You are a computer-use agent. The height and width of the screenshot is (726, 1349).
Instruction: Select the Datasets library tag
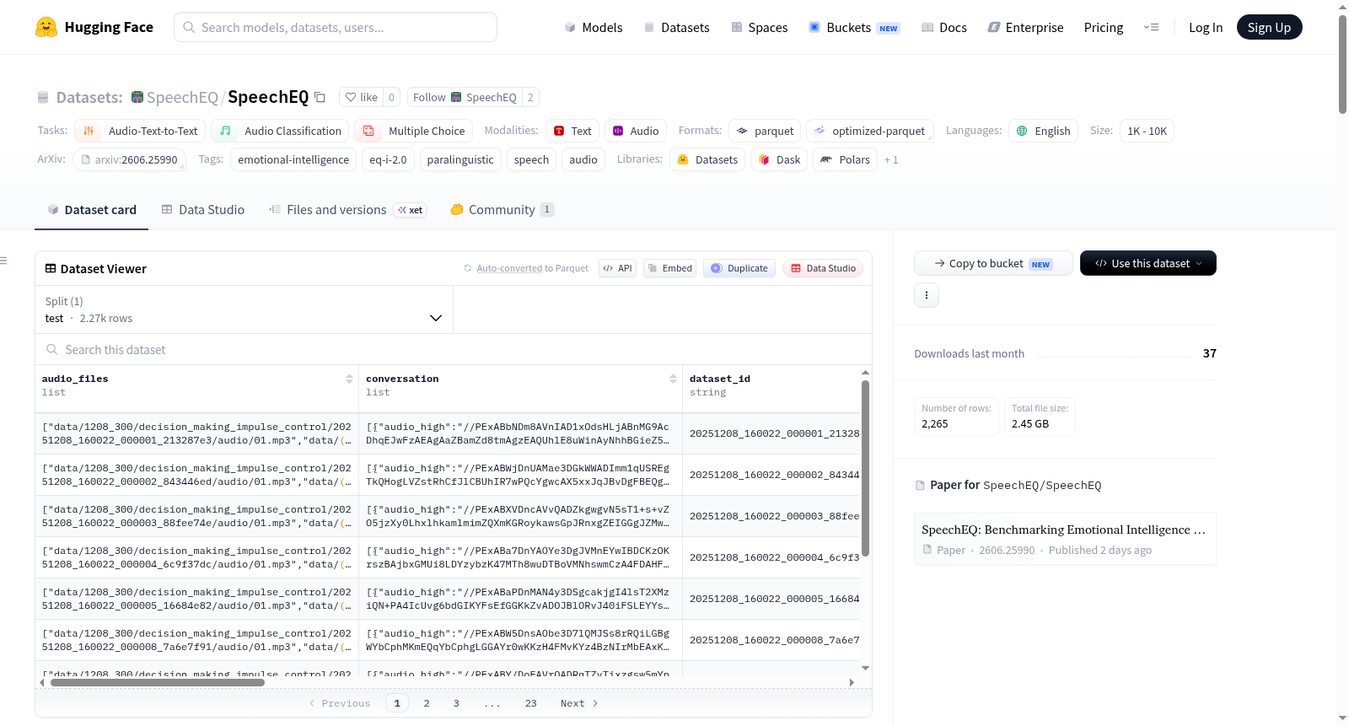(707, 159)
